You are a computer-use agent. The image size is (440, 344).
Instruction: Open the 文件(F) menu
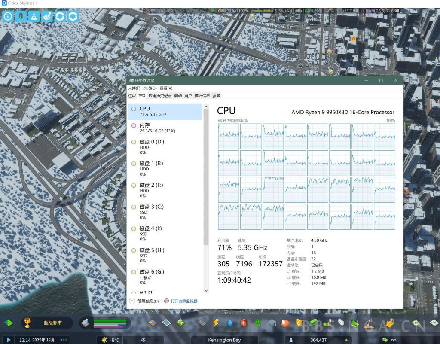tap(134, 88)
